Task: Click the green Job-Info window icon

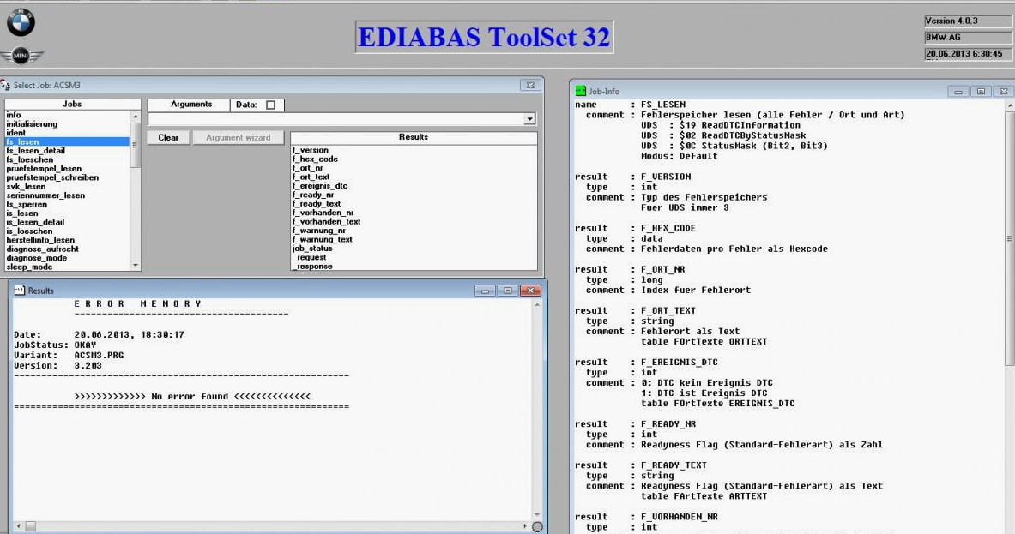Action: point(581,91)
